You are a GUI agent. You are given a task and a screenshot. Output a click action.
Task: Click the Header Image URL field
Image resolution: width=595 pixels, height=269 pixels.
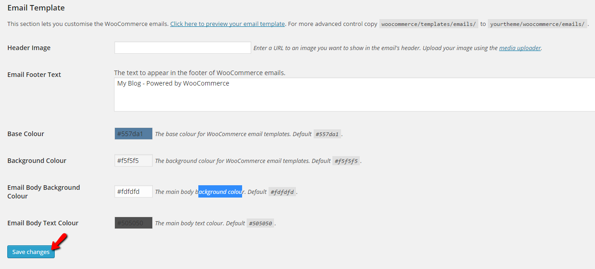[x=182, y=47]
